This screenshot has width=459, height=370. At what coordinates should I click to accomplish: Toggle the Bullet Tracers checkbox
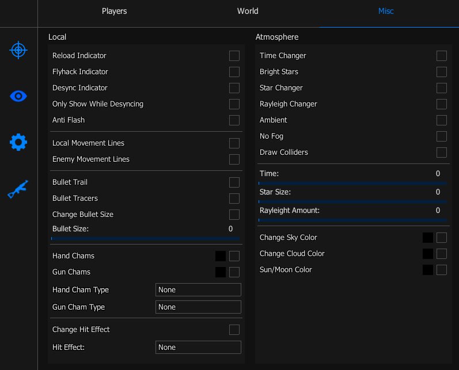234,199
